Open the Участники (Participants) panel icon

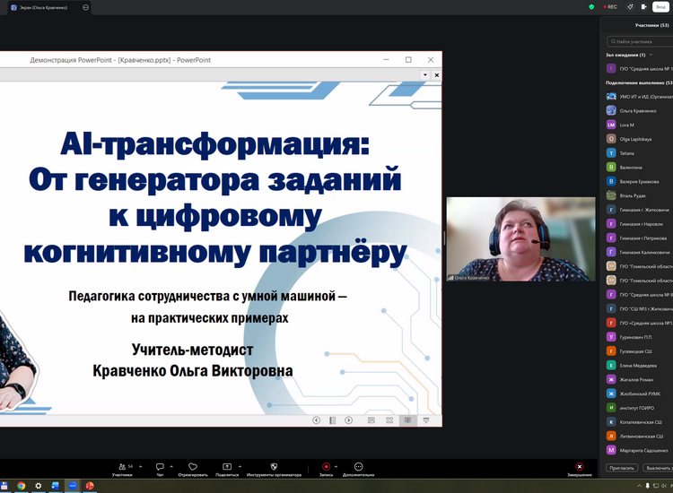[122, 466]
